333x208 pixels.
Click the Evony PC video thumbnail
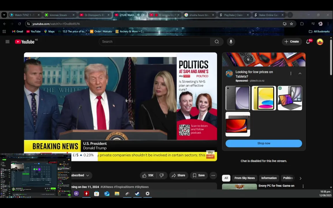[x=239, y=187]
